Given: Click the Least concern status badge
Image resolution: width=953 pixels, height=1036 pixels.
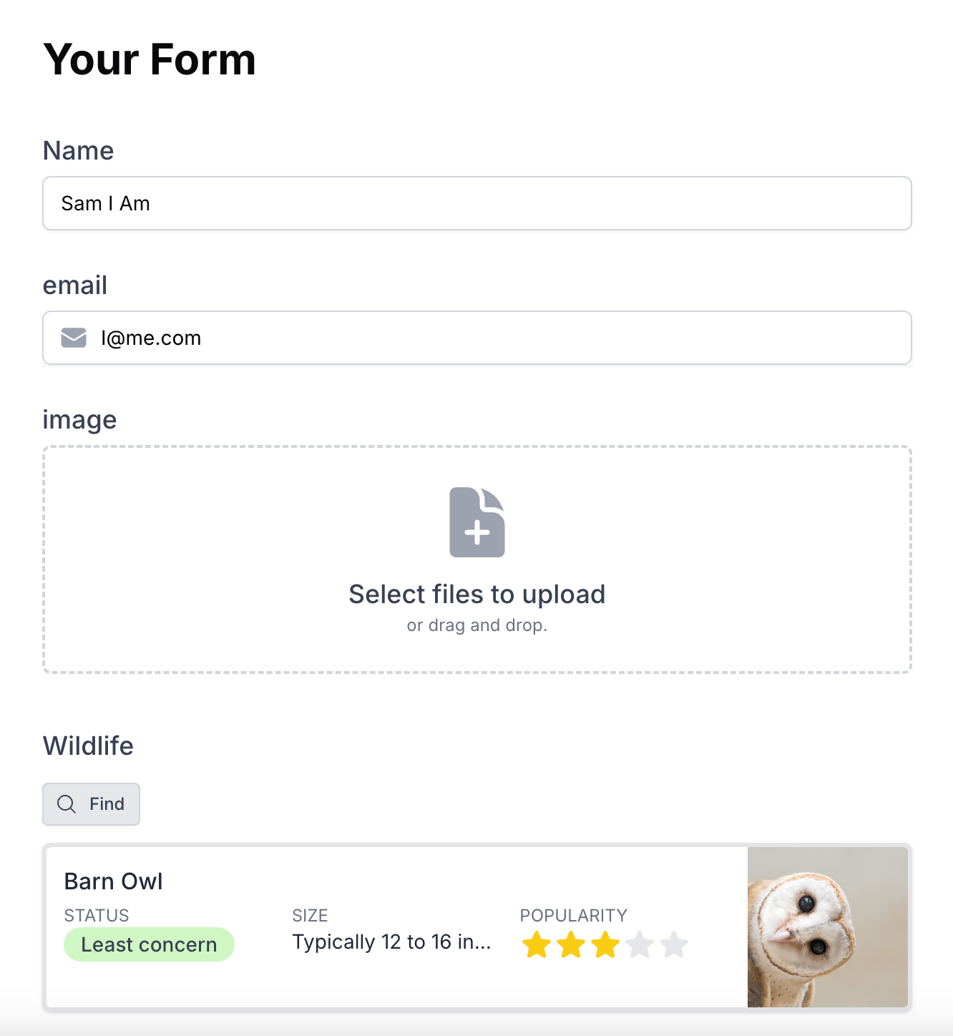Looking at the screenshot, I should [149, 944].
